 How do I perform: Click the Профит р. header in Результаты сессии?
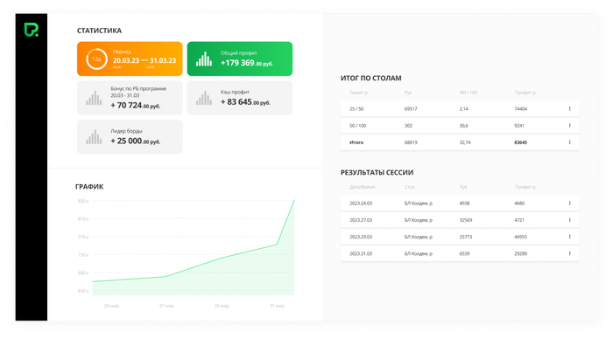(x=525, y=187)
